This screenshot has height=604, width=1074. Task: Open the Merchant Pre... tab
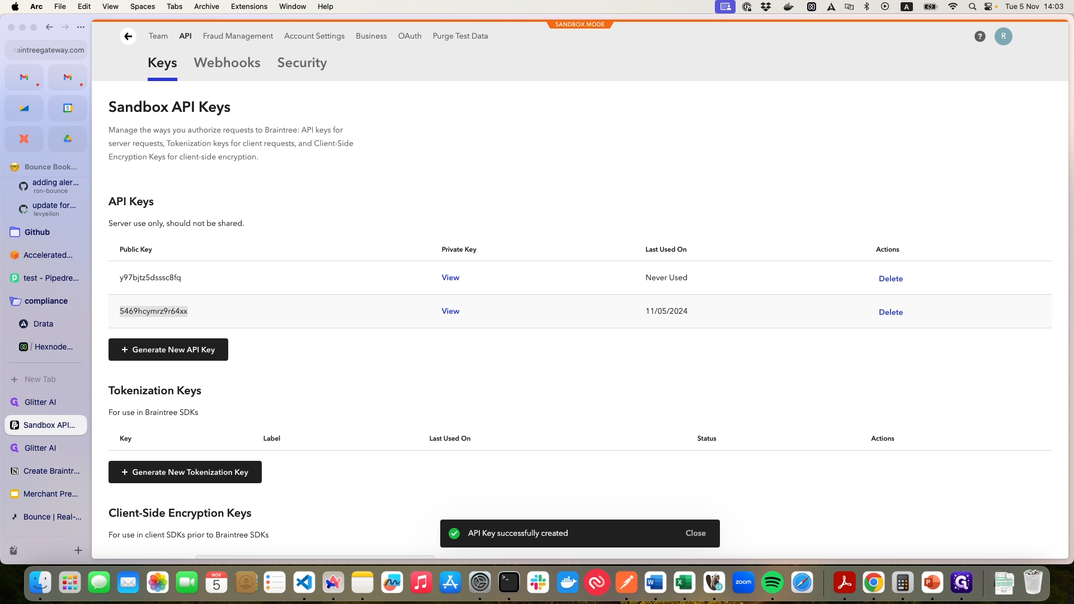click(x=46, y=494)
